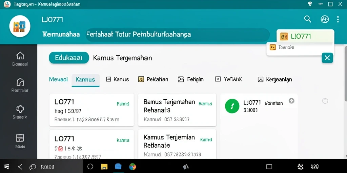Screen dimensions: 347x173
Task: Open the Bamus Terjemahan Rehanals card
Action: point(177,110)
